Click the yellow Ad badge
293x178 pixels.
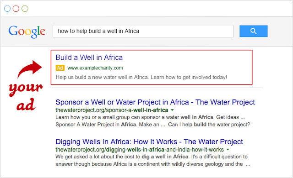coord(60,68)
